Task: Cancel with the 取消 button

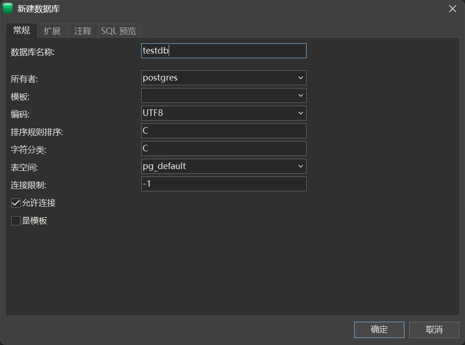Action: click(434, 330)
